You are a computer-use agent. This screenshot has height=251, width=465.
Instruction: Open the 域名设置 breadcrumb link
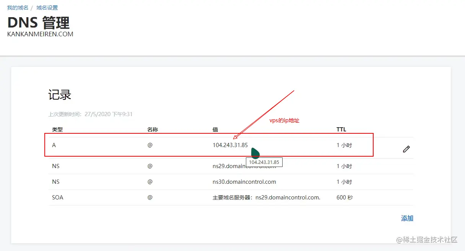47,8
